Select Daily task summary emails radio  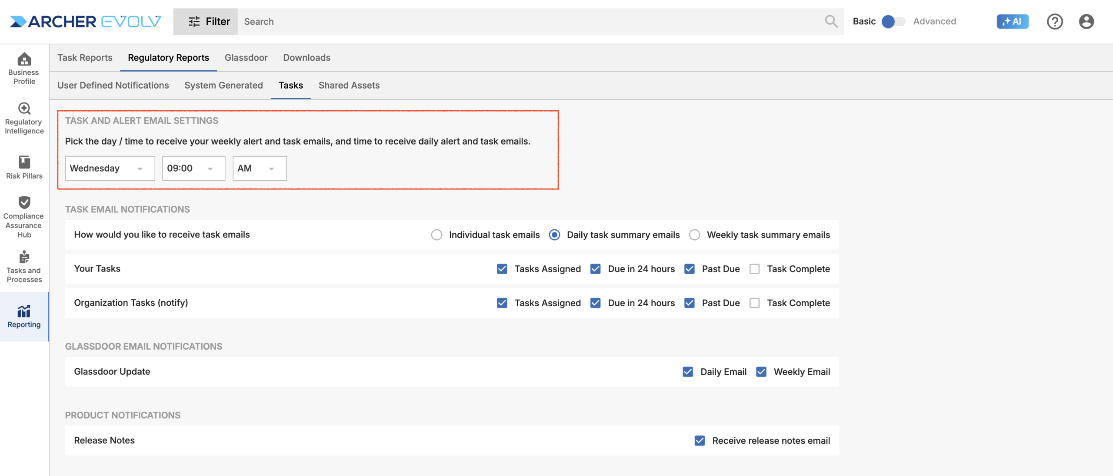(x=554, y=235)
